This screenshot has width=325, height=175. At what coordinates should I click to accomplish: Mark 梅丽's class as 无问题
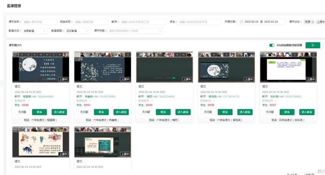pyautogui.click(x=146, y=112)
